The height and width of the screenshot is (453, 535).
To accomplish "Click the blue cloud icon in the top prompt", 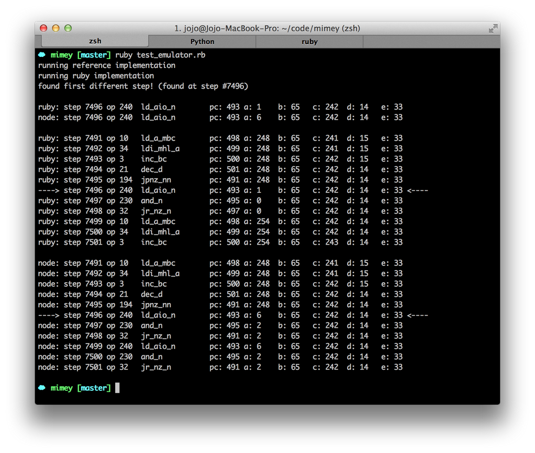I will 41,54.
